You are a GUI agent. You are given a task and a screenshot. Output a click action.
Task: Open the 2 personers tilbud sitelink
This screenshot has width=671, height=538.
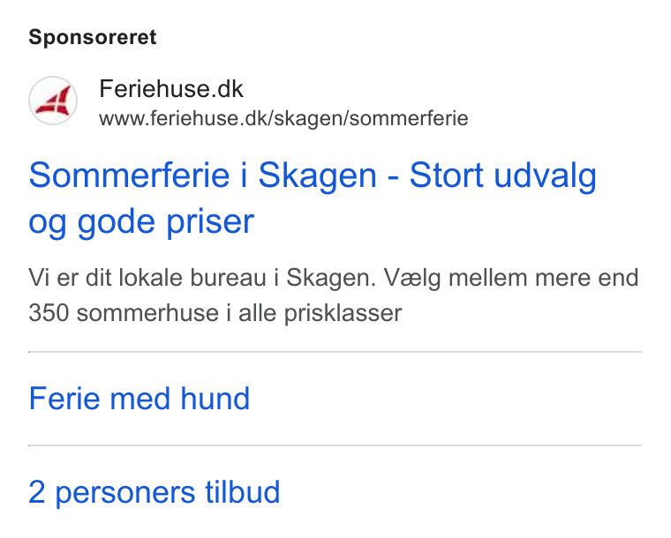tap(154, 492)
